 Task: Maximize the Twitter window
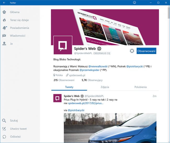158,3
